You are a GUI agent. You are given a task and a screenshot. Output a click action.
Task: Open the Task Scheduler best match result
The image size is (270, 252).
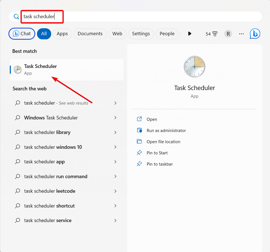[67, 70]
